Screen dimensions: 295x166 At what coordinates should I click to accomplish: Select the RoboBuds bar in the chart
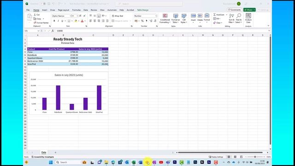click(x=58, y=98)
